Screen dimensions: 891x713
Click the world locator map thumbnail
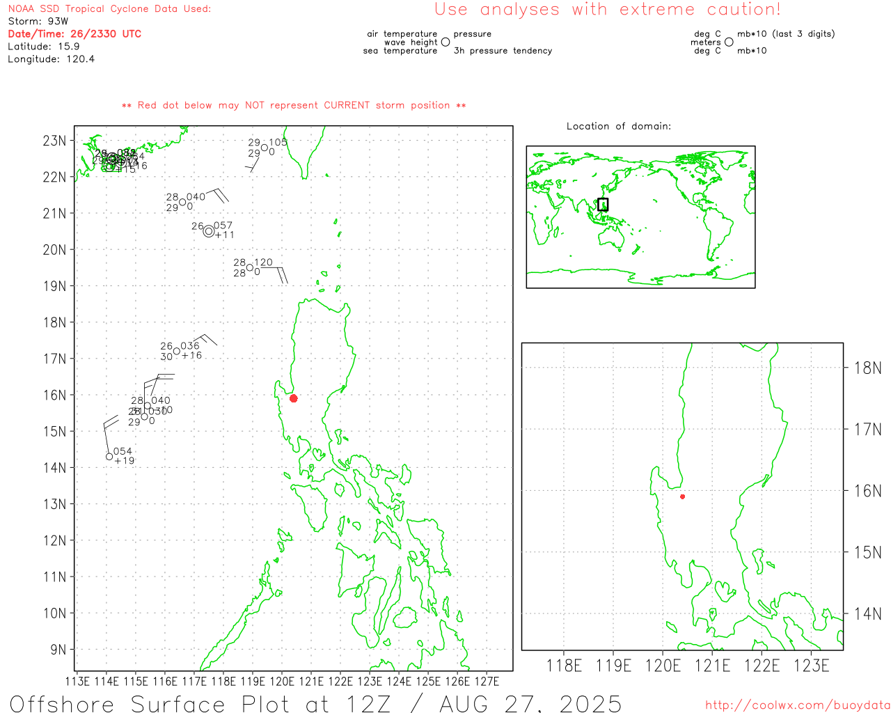coord(640,217)
